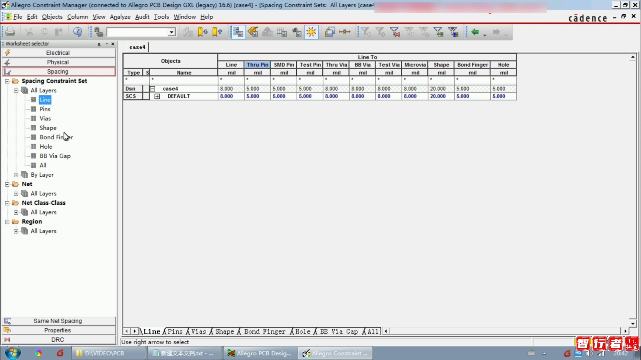Toggle the sun-shaped toolbar icon
The width and height of the screenshot is (641, 360).
coord(311,32)
